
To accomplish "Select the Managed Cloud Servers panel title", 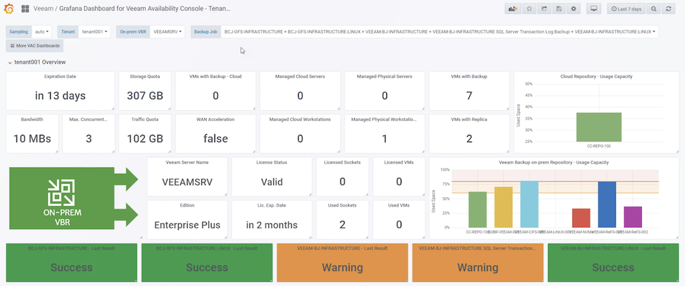I will [300, 77].
